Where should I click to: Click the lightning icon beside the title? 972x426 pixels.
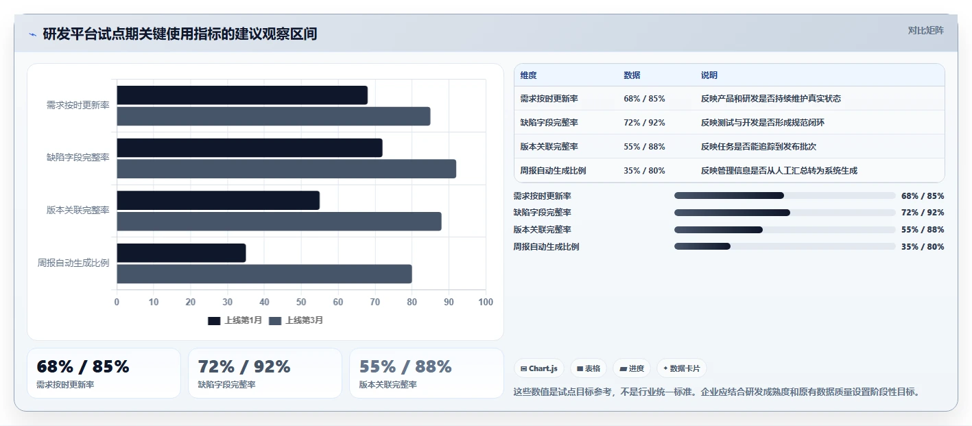pyautogui.click(x=32, y=34)
